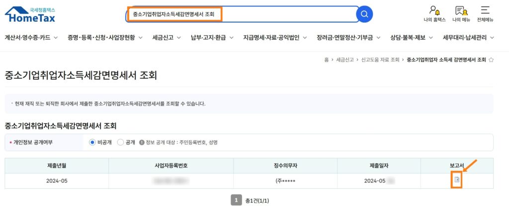Expand the 장려금·연말정산·기부금 menu

(348, 38)
